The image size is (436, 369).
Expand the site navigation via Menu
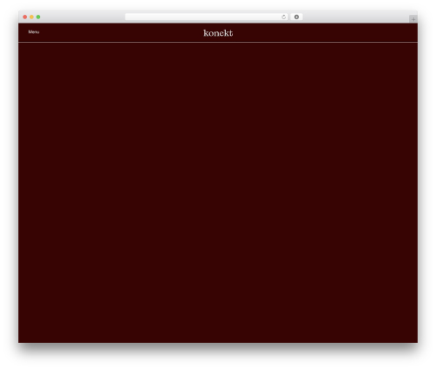(34, 32)
